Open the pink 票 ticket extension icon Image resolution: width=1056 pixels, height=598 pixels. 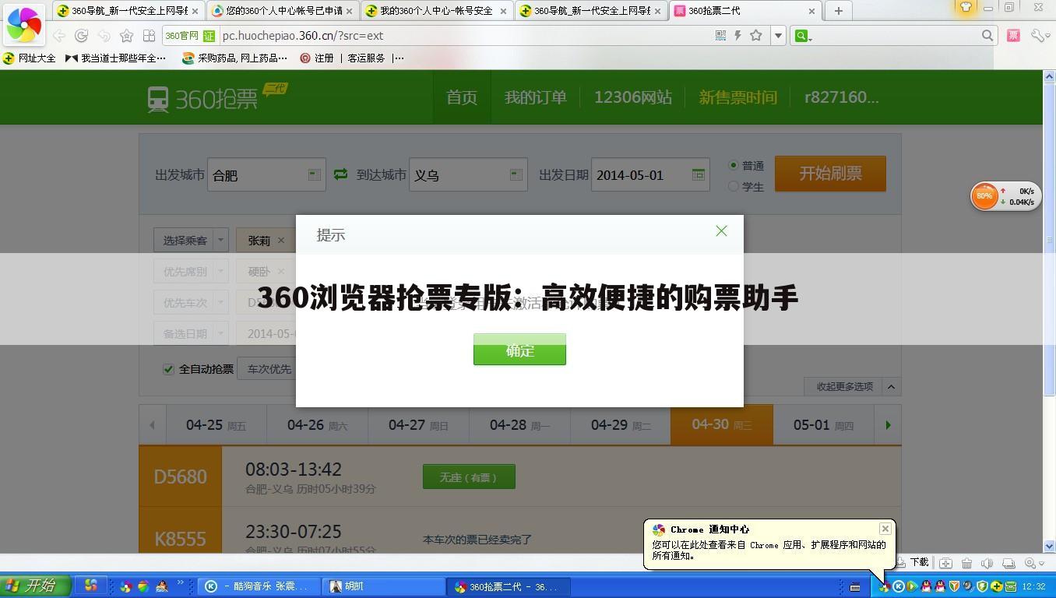pyautogui.click(x=1013, y=35)
